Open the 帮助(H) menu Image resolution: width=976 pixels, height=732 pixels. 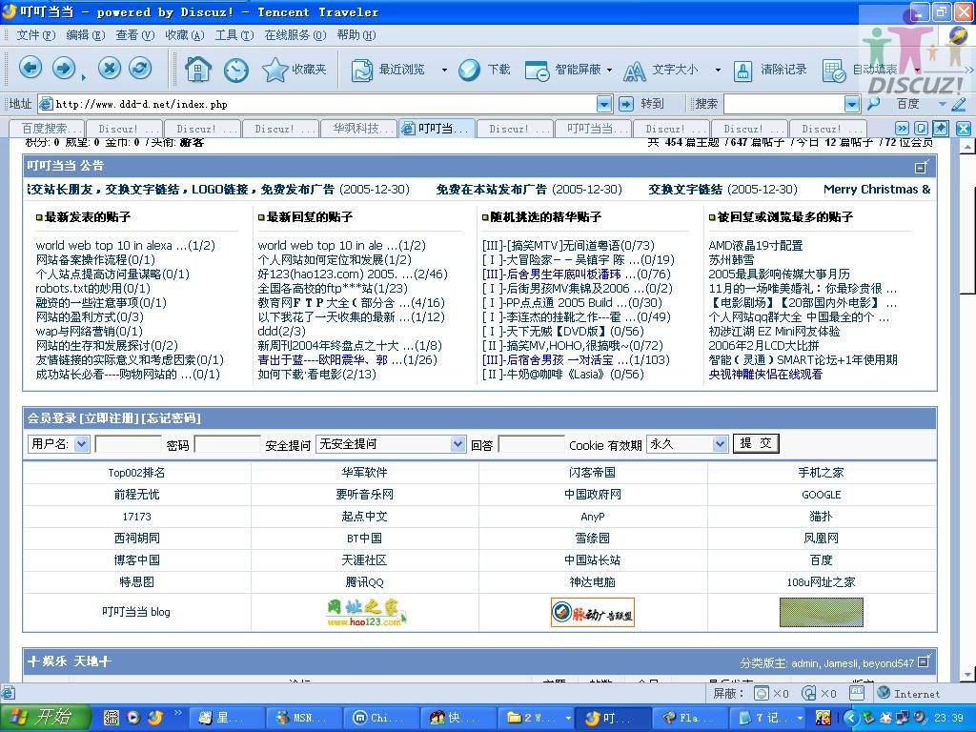click(x=356, y=35)
